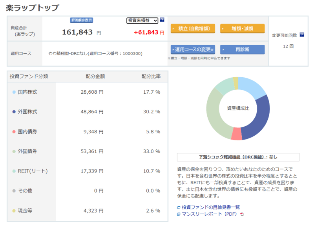Click external-link icon before マンスリーレポート
This screenshot has width=314, height=227.
179,214
